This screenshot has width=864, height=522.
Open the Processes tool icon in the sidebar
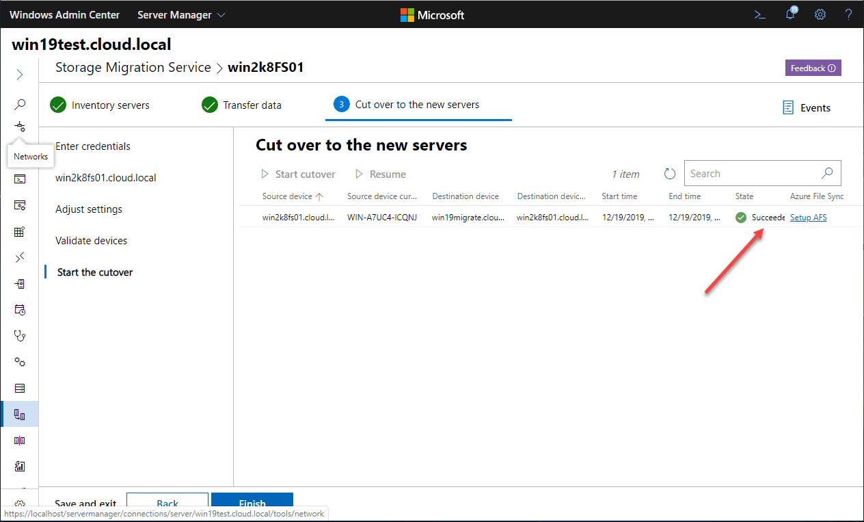coord(20,205)
